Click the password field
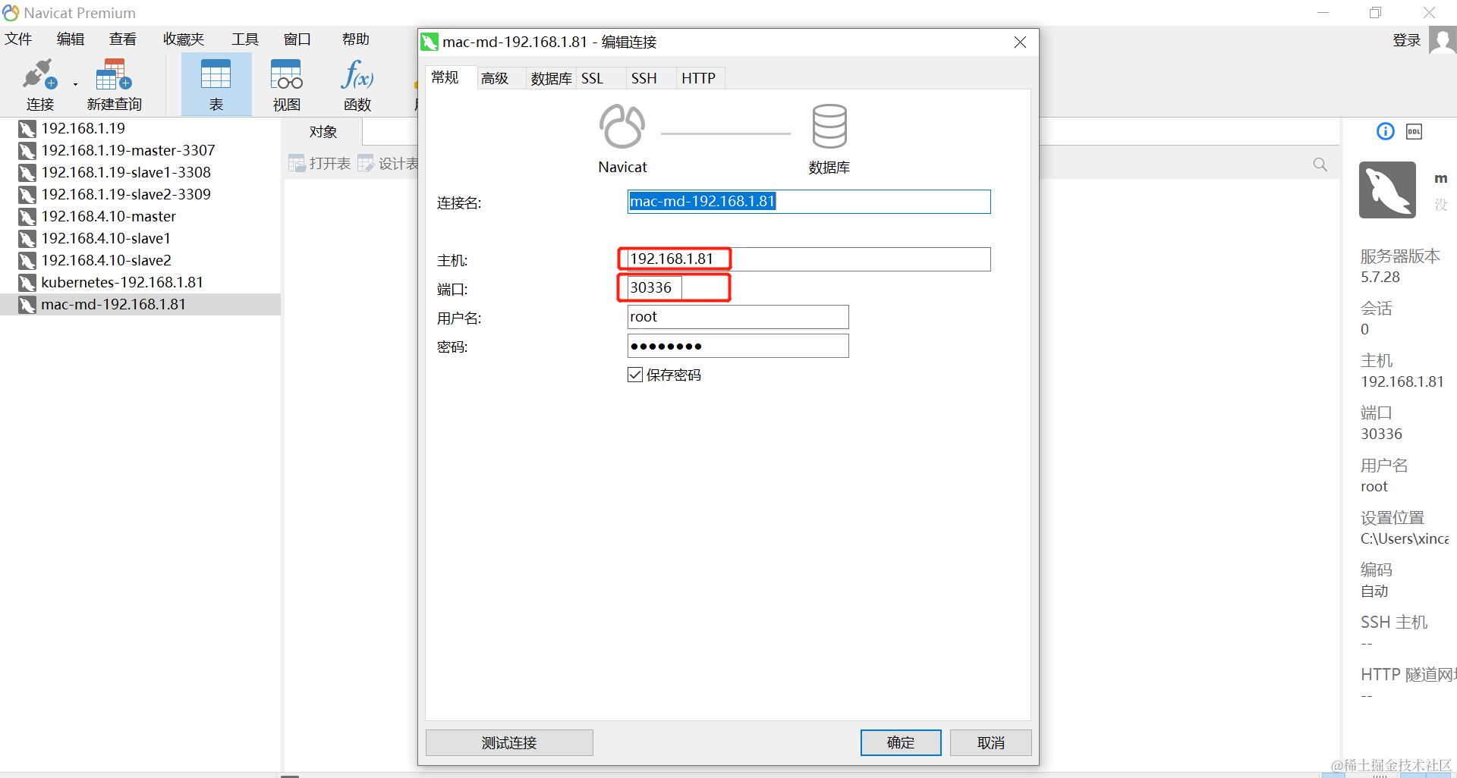Image resolution: width=1457 pixels, height=778 pixels. (x=738, y=346)
